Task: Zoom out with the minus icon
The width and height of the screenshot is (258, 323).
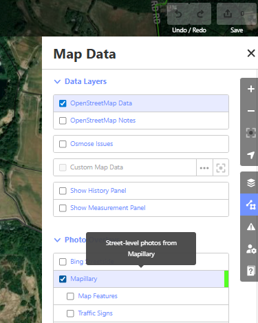Action: pos(251,111)
